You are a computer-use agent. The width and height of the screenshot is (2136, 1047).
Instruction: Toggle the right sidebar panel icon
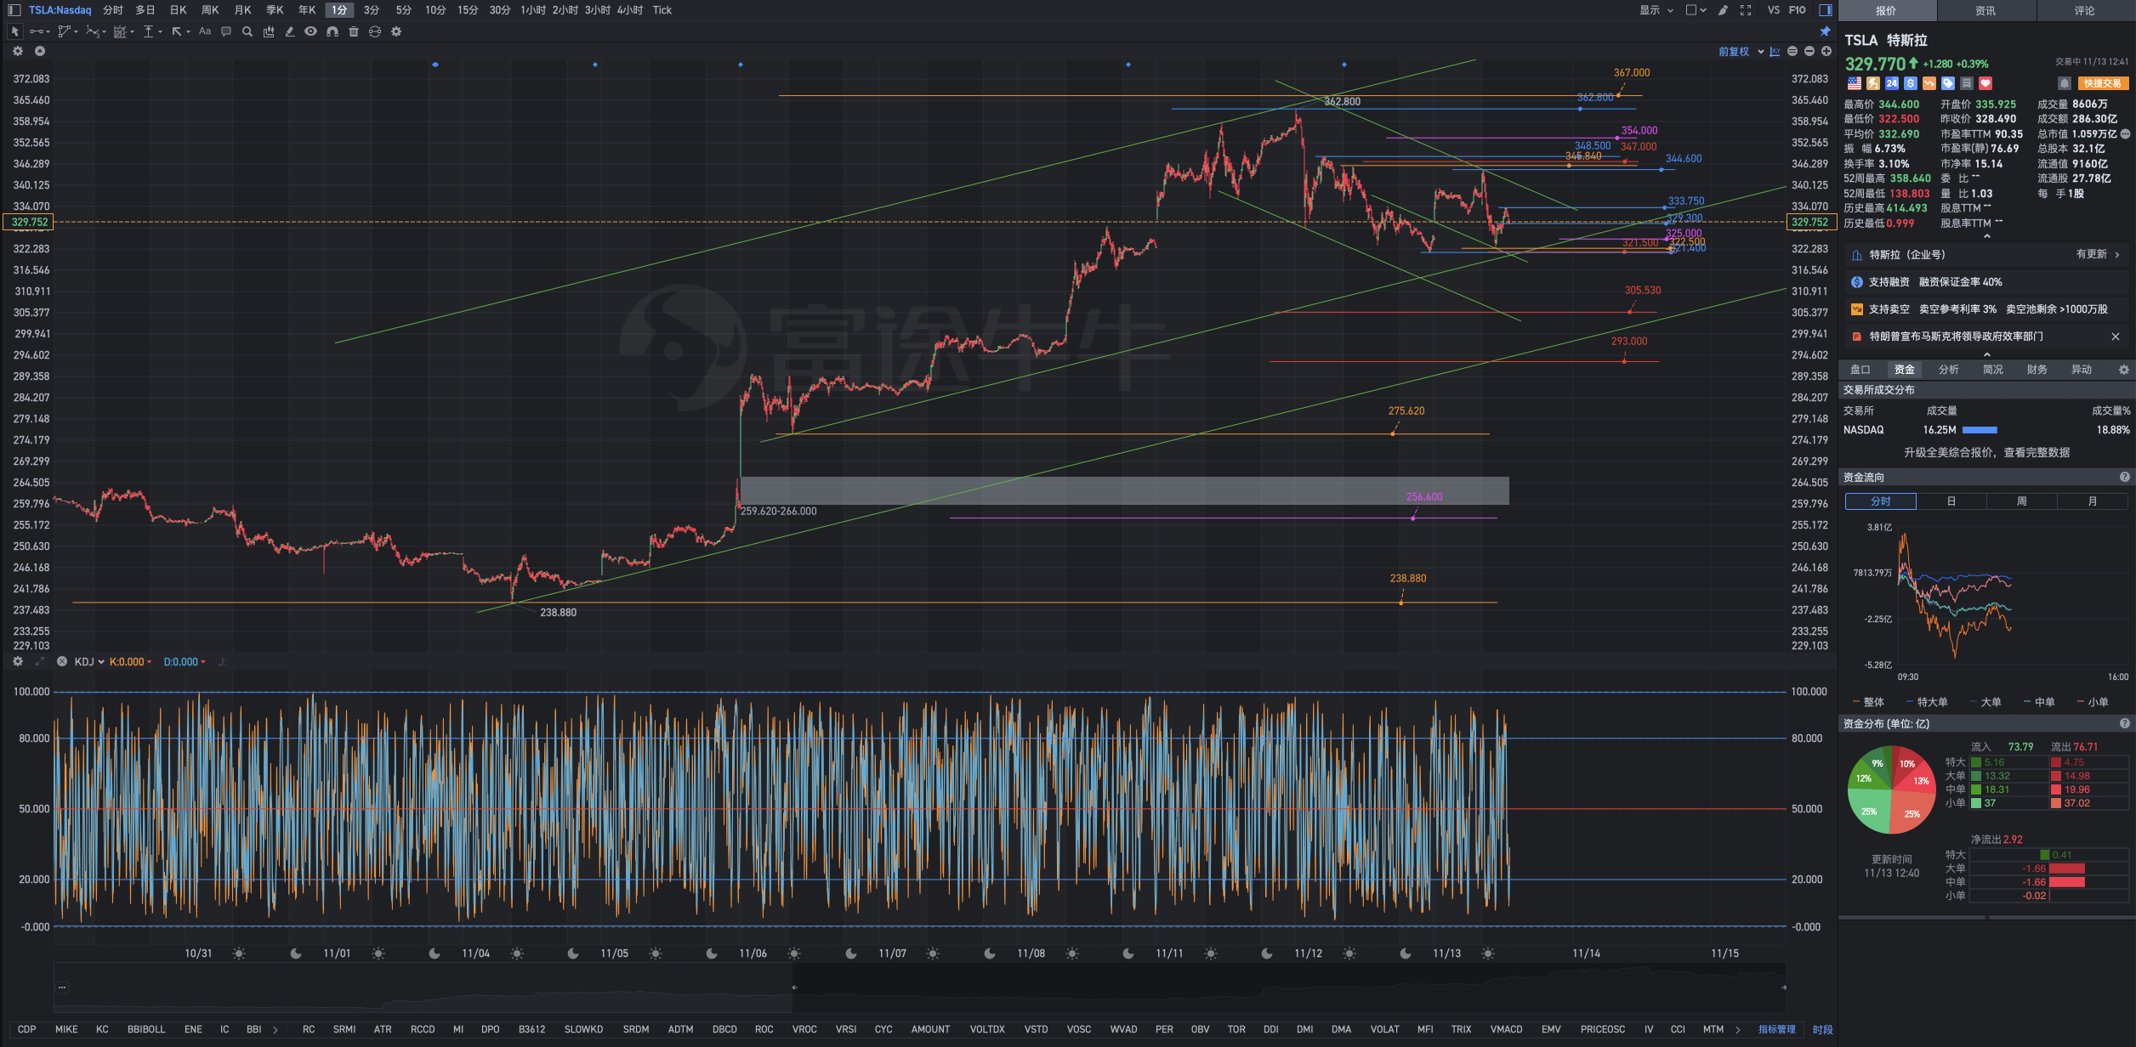[x=1826, y=10]
